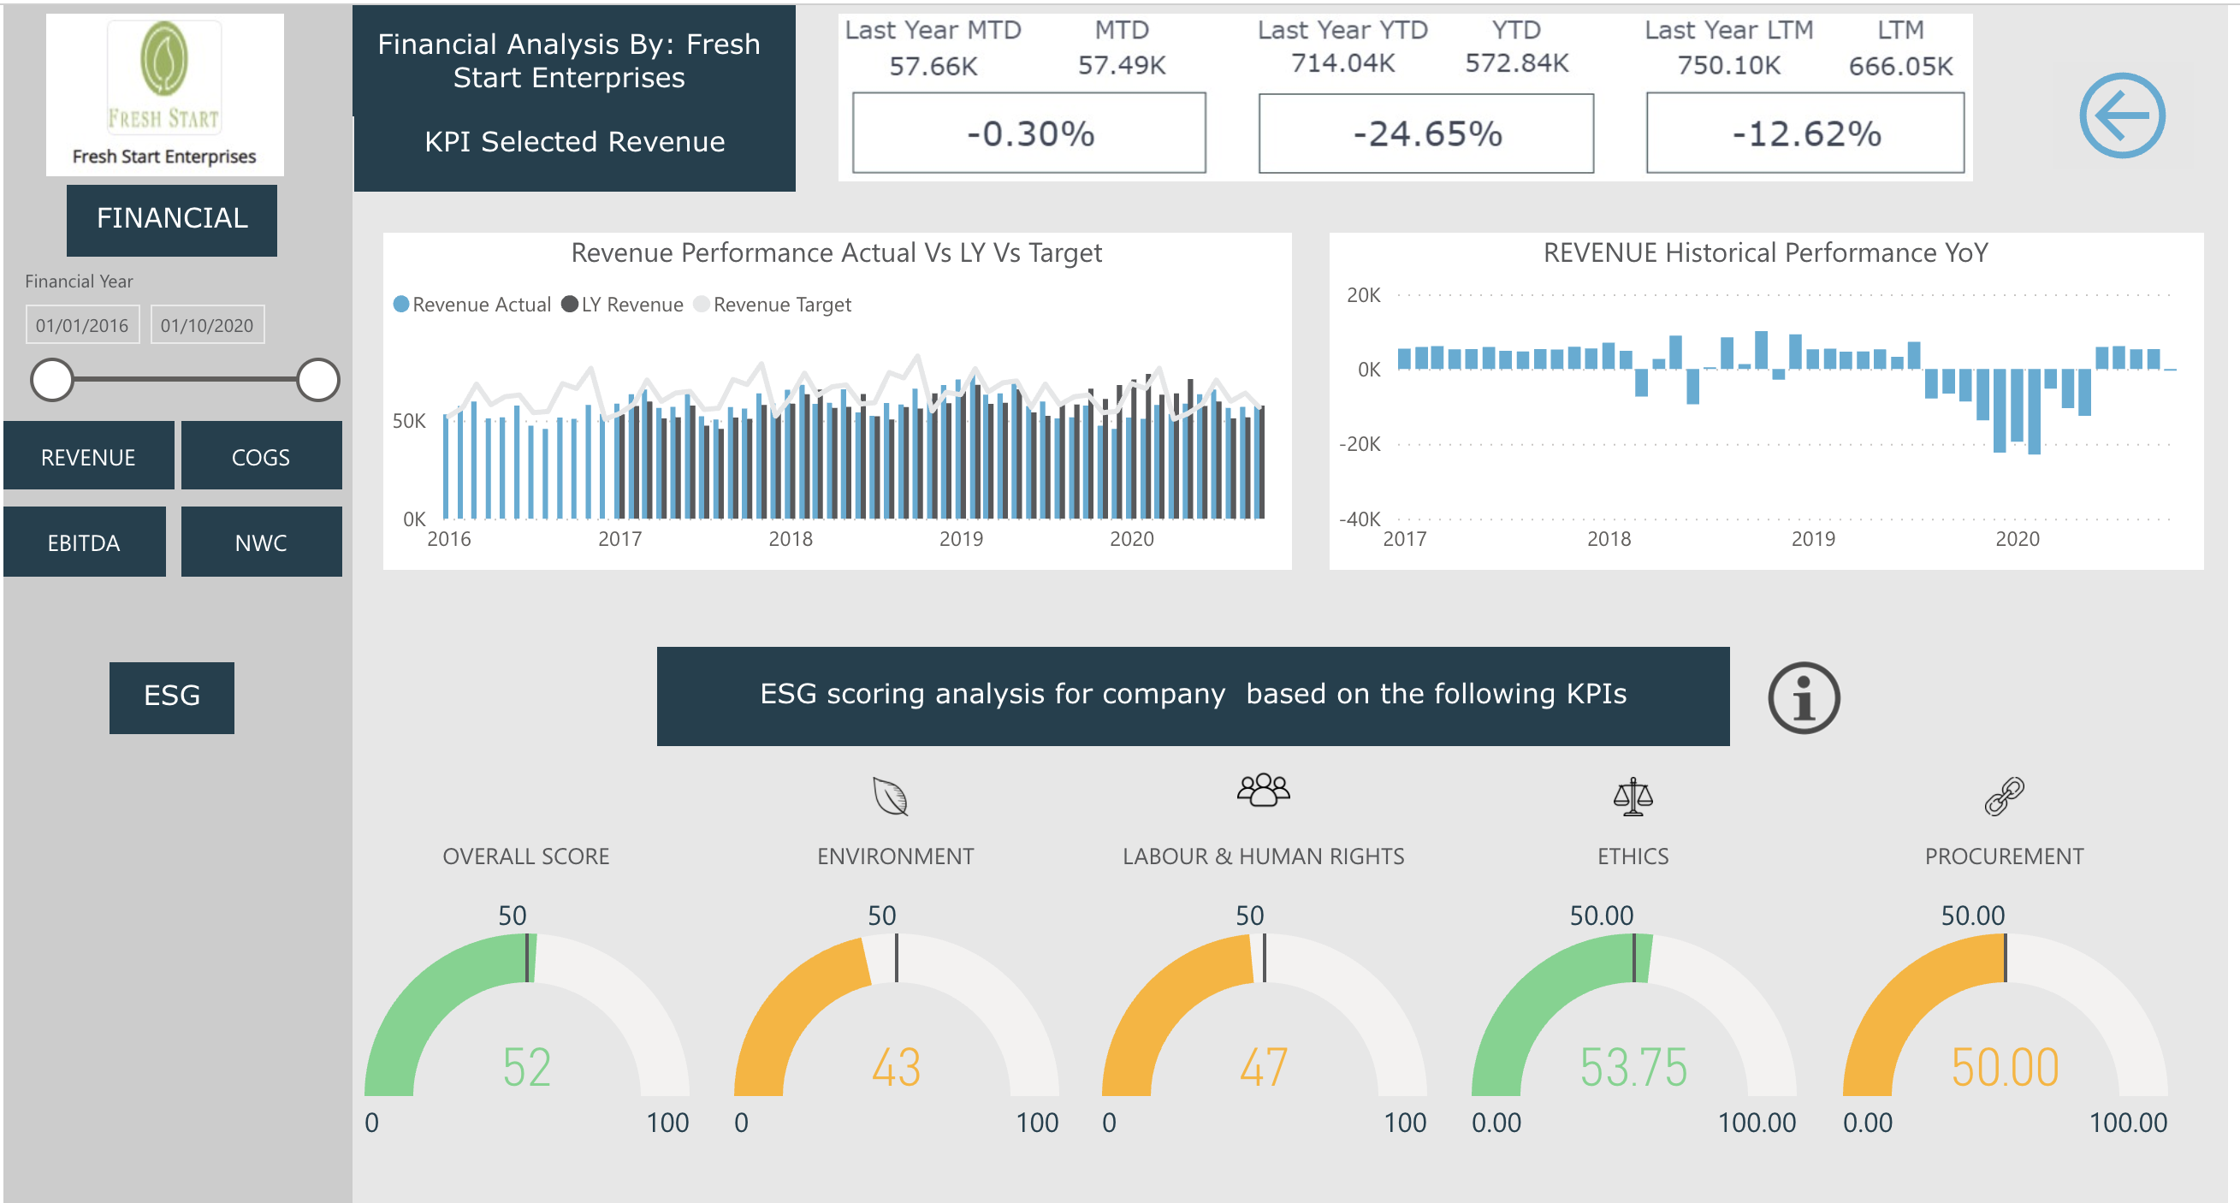Screen dimensions: 2240x1203
Task: Click the 2016 axis label on revenue chart
Action: 448,538
